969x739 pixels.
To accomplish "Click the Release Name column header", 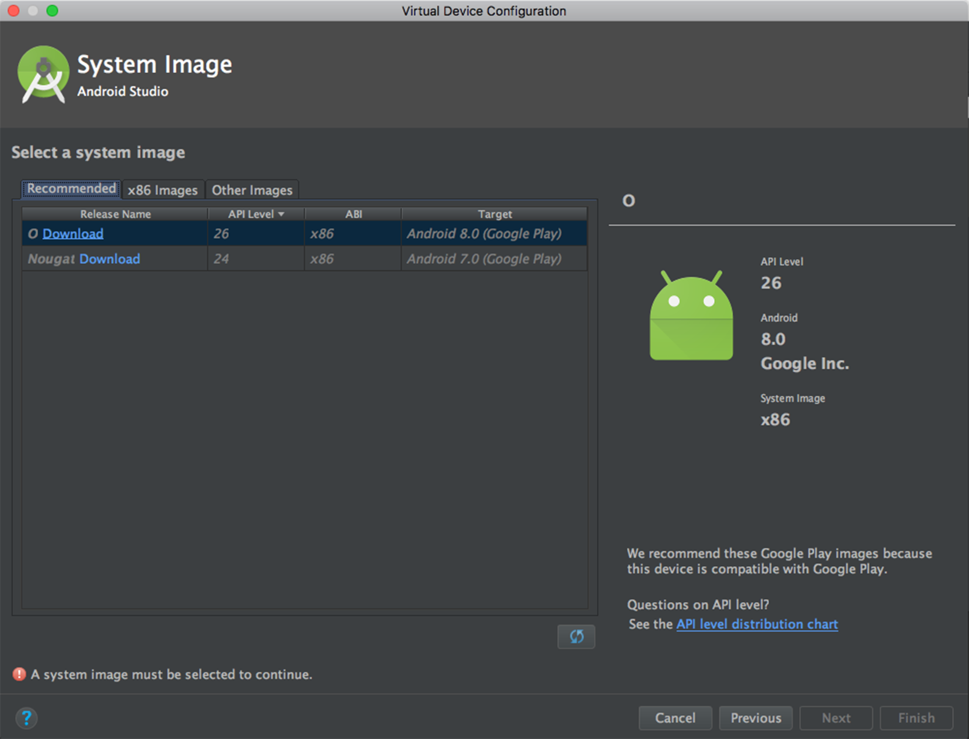I will pos(115,214).
